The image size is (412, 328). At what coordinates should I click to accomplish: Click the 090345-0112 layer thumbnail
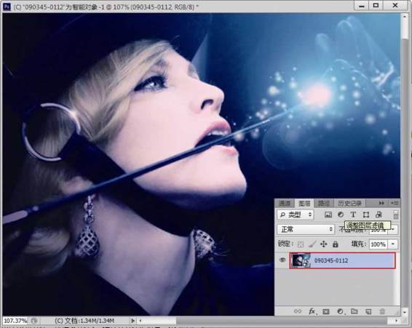(301, 260)
